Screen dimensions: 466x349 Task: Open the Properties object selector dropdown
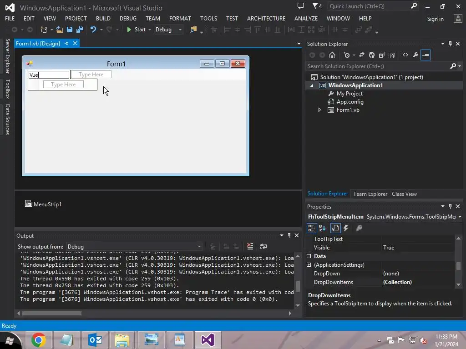pyautogui.click(x=460, y=217)
